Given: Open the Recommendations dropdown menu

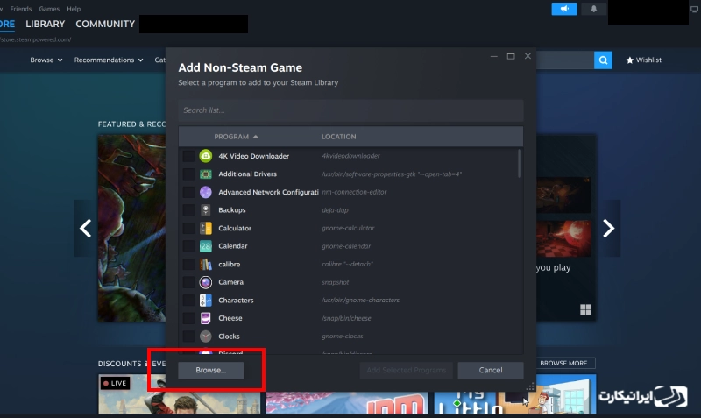Looking at the screenshot, I should point(109,60).
